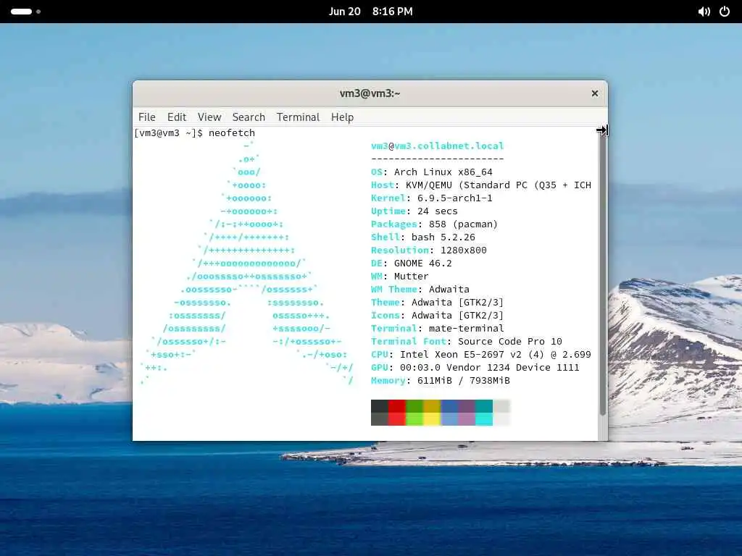Click the Terminal: mate-terminal line
742x556 pixels.
tap(437, 328)
